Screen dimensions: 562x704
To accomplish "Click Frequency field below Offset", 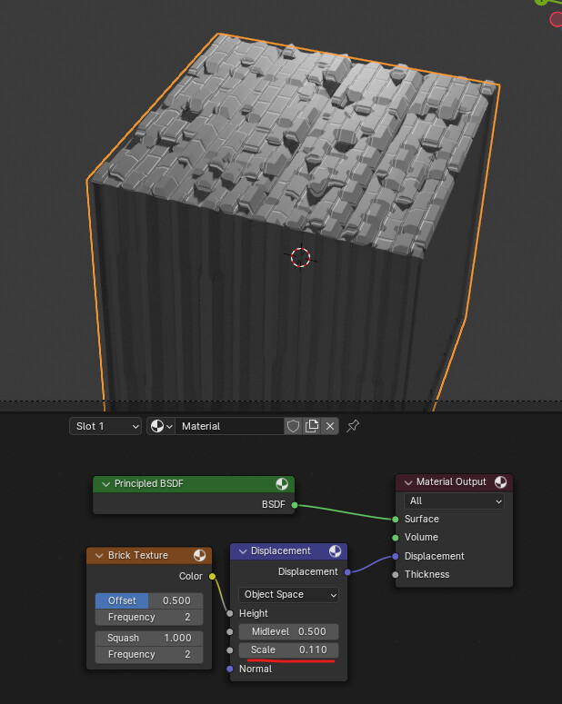I will (x=149, y=618).
